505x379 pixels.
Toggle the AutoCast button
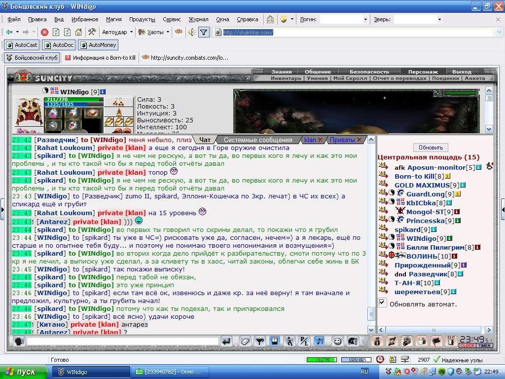pyautogui.click(x=22, y=45)
